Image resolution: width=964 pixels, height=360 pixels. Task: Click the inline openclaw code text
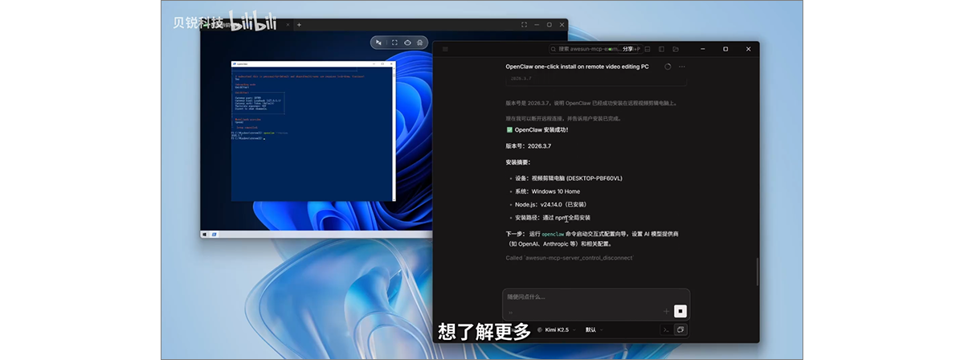pos(554,234)
